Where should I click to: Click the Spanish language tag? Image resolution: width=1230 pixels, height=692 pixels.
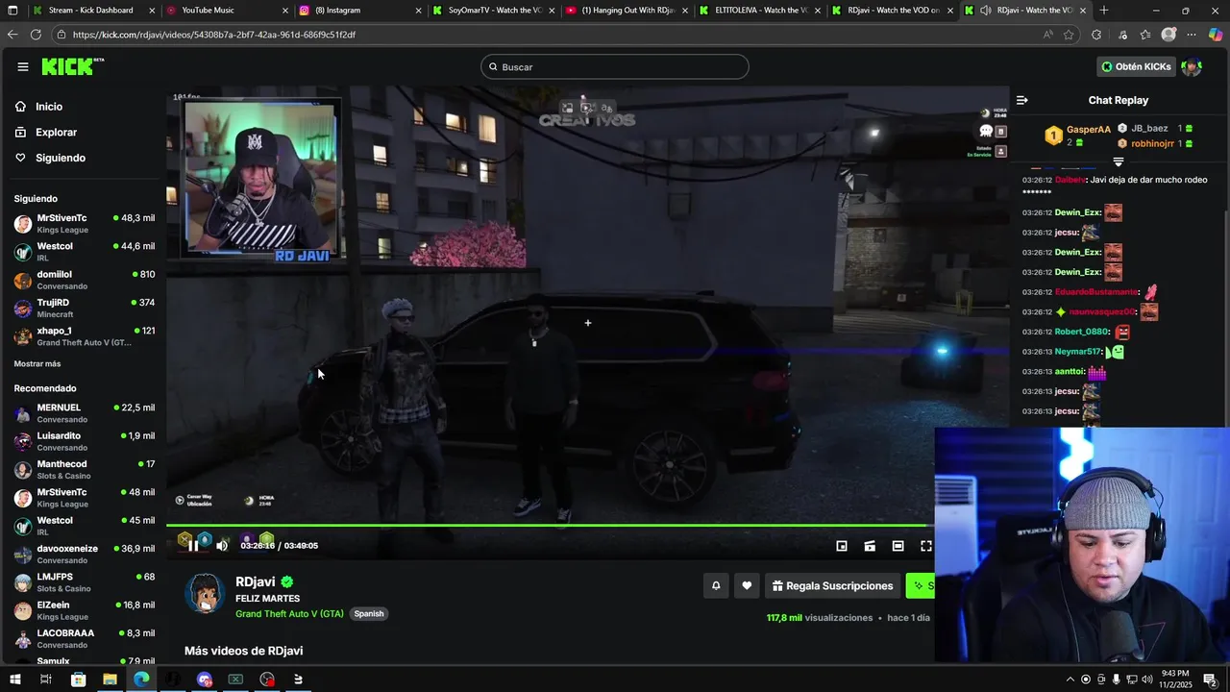tap(368, 614)
